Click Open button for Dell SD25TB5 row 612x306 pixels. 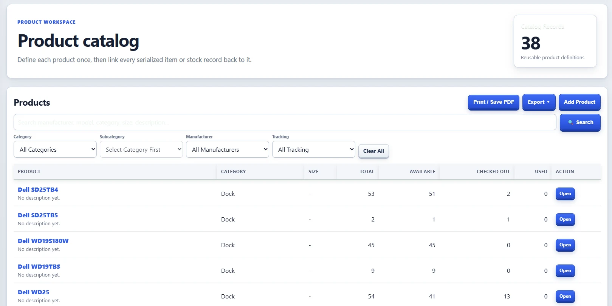coord(565,219)
